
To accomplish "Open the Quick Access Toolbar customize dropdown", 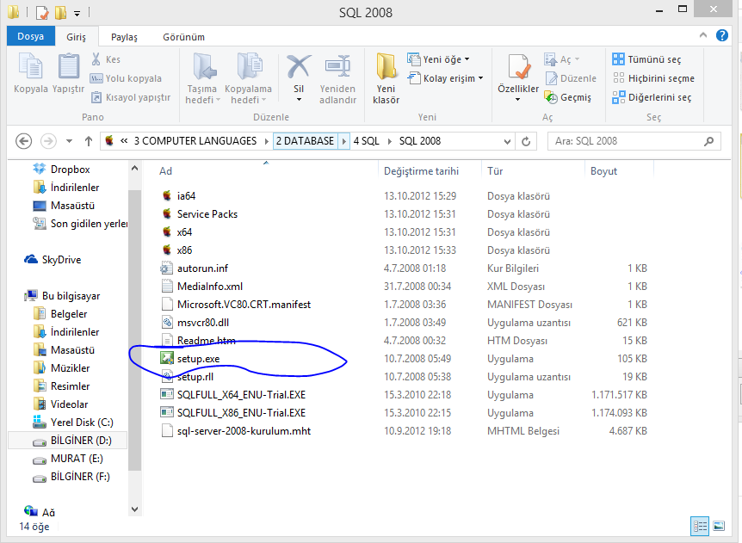I will pyautogui.click(x=77, y=13).
